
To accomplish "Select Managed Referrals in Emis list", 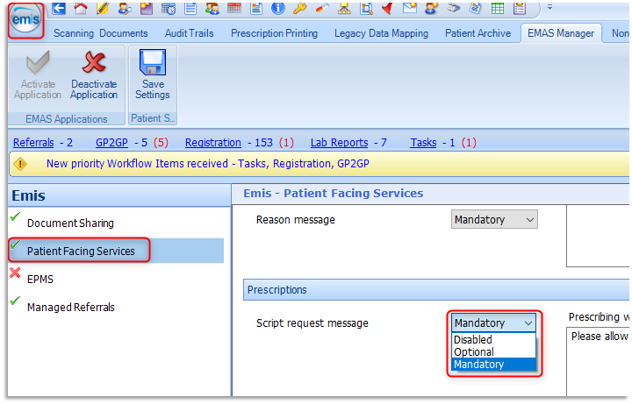I will point(70,307).
